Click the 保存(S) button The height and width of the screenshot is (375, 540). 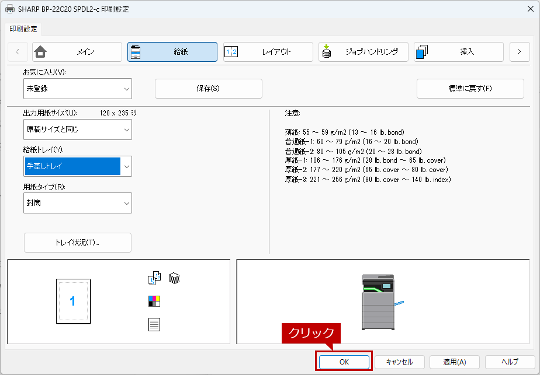[208, 89]
